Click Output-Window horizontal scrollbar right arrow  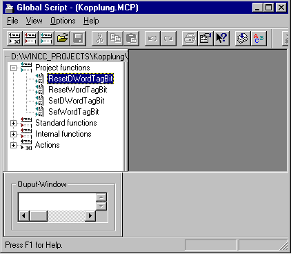point(90,216)
